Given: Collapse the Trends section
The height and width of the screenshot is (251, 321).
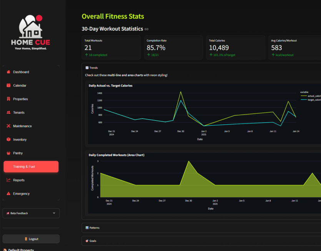Looking at the screenshot, I should [93, 68].
